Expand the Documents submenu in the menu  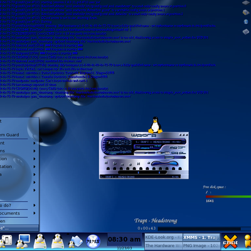point(19,213)
